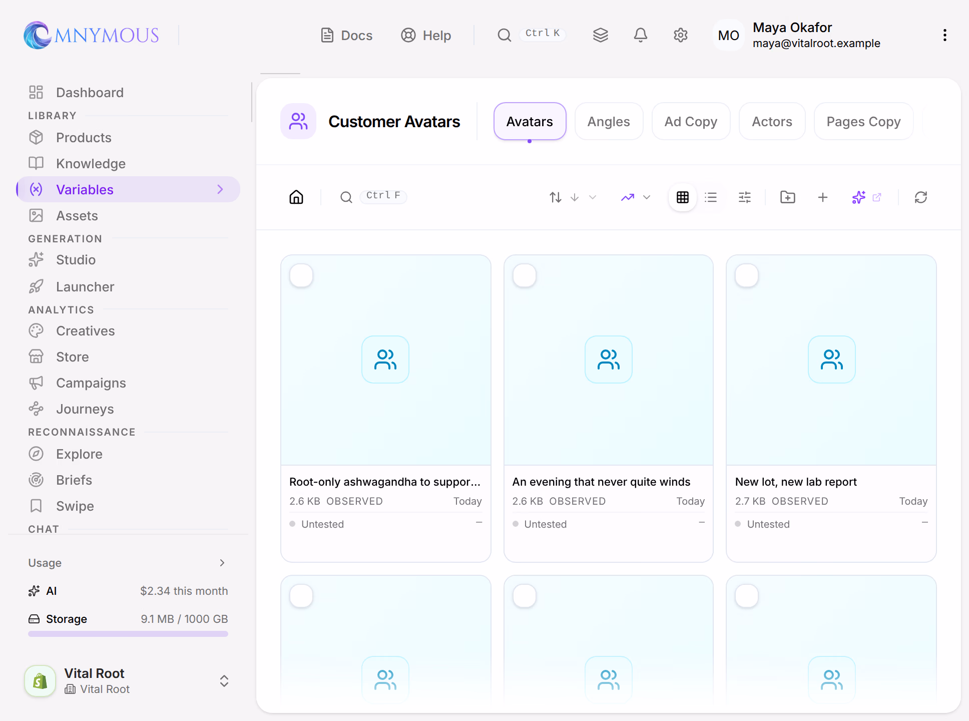Click the AI $2.34 this month row
The image size is (969, 721).
128,591
